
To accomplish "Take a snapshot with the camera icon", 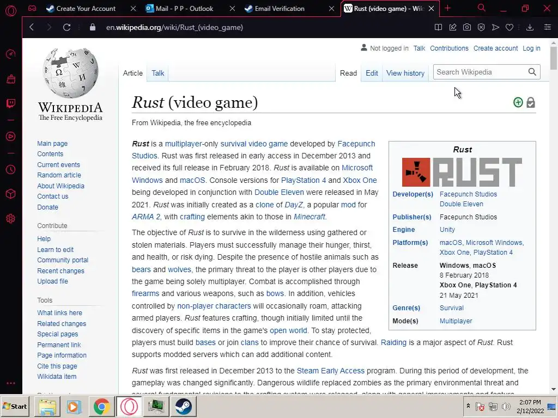I will click(x=467, y=27).
